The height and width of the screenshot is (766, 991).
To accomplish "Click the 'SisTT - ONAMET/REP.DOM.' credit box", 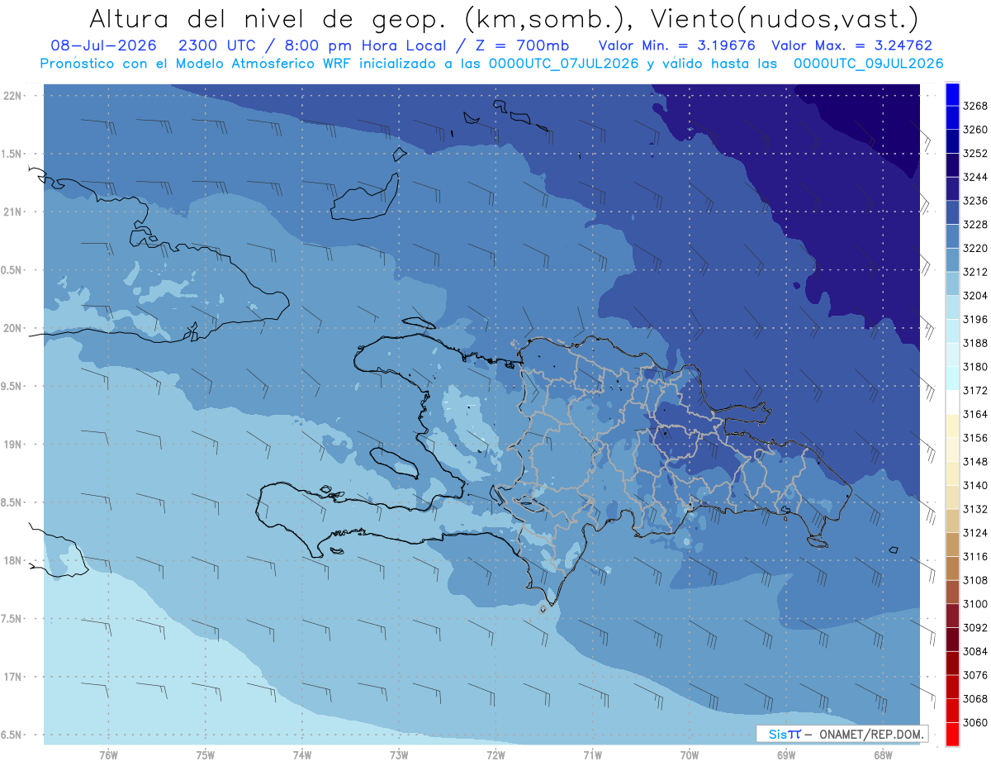I will tap(842, 734).
